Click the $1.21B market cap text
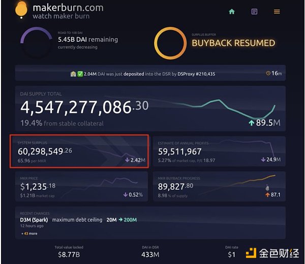This screenshot has height=264, width=305. [x=37, y=196]
